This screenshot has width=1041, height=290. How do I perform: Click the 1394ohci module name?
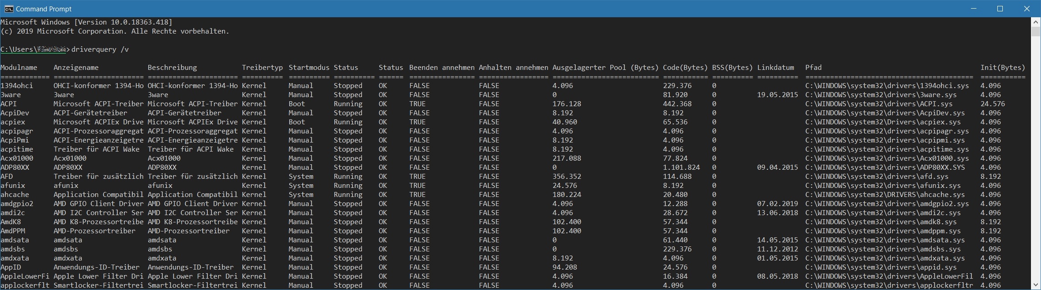[17, 86]
